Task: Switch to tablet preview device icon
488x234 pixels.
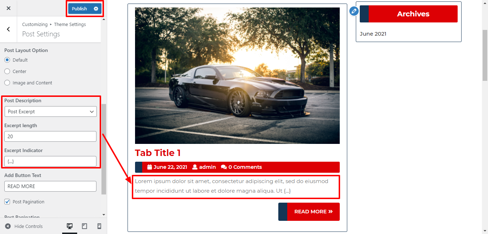Action: click(85, 226)
